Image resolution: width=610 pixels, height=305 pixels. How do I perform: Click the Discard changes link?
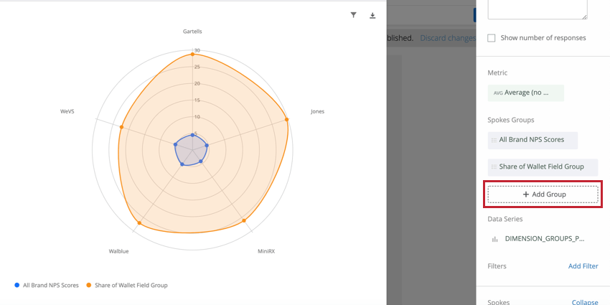pyautogui.click(x=447, y=38)
